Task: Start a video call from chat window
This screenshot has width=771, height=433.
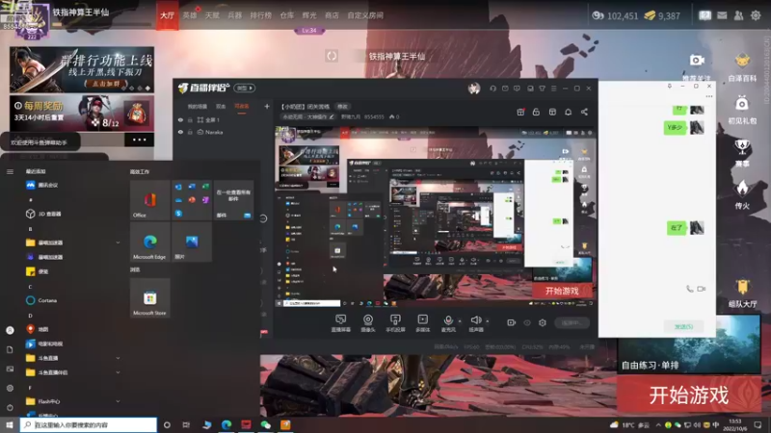Action: (702, 289)
